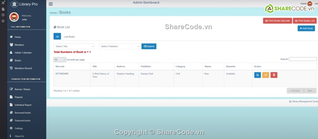Viewport: 318px width, 139px height.
Task: Click the sparkle icon atop left strip
Action: (x=3, y=3)
